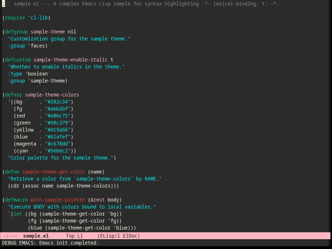This screenshot has height=249, width=332.
Task: Click on '&rest' in macro arguments
Action: 98,200
